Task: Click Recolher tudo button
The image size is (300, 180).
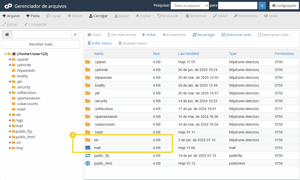Action: click(41, 44)
